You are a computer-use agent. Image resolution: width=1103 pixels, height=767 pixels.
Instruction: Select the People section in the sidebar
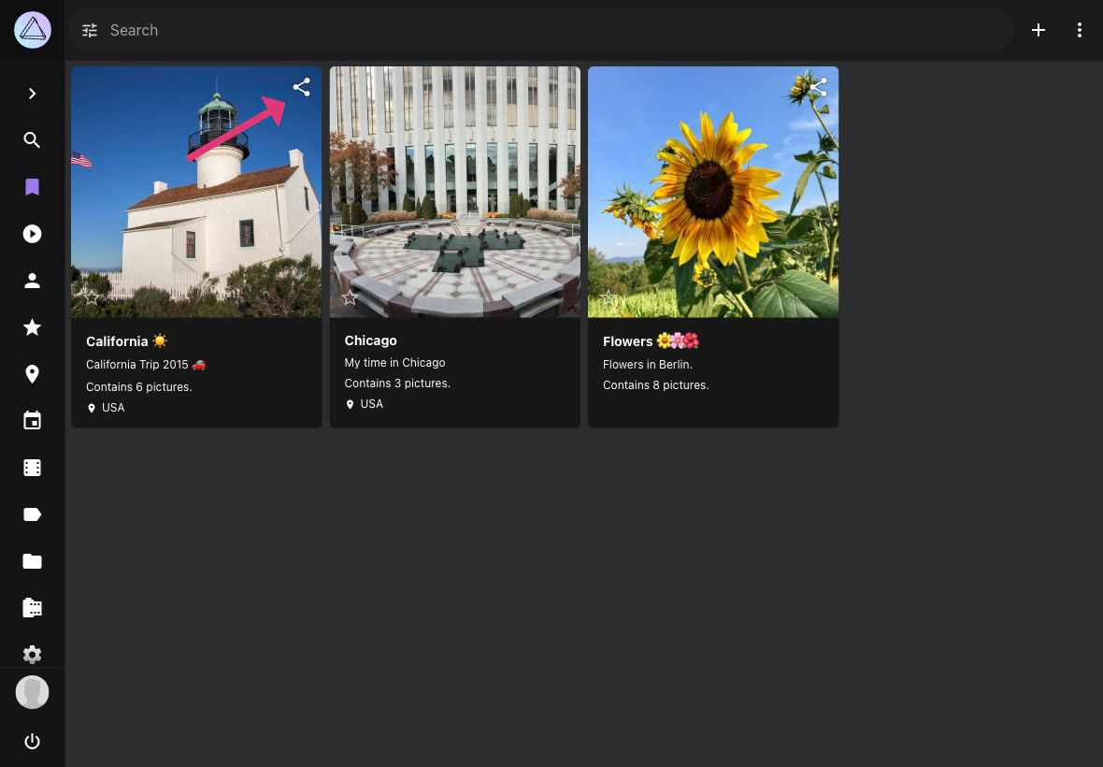pyautogui.click(x=32, y=281)
